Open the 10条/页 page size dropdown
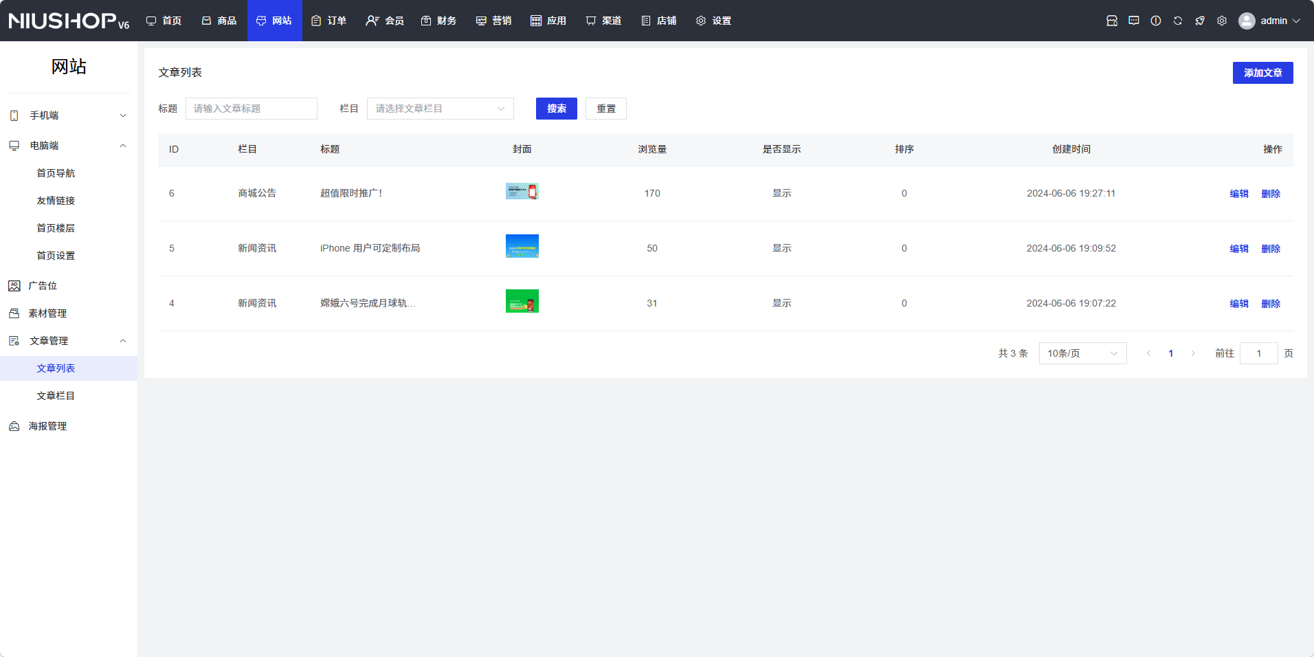This screenshot has height=657, width=1314. coord(1082,353)
